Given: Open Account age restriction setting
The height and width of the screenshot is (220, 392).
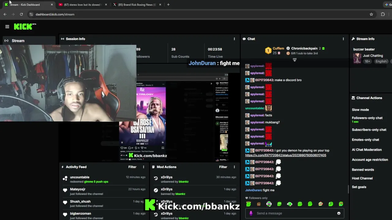Looking at the screenshot, I should coord(370,159).
